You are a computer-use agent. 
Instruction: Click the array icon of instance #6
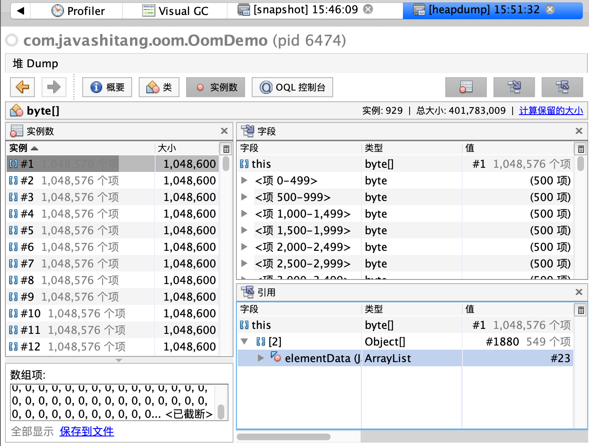13,247
